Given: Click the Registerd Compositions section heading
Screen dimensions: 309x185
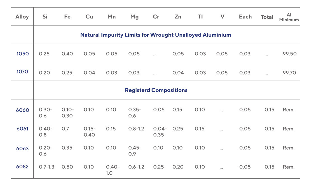Looking at the screenshot, I should [156, 90].
